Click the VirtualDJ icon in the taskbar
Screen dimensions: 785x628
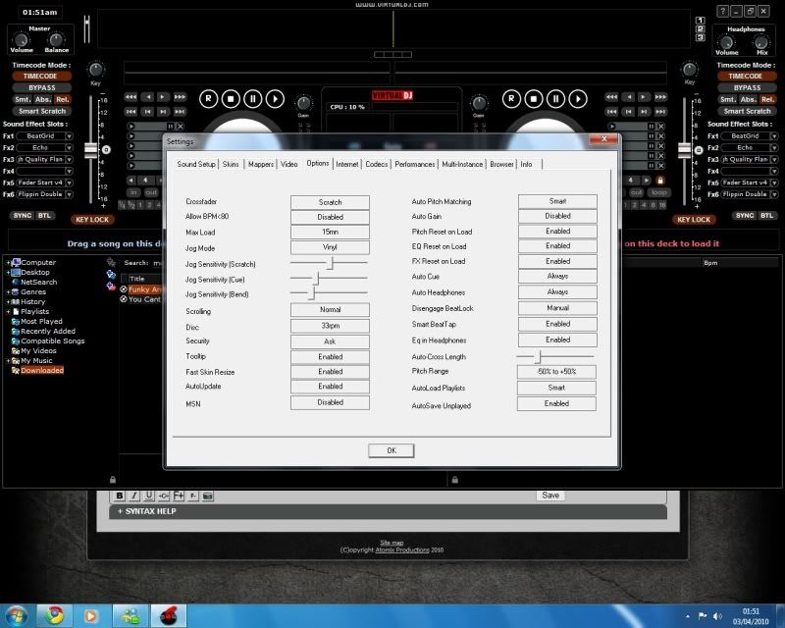tap(169, 615)
